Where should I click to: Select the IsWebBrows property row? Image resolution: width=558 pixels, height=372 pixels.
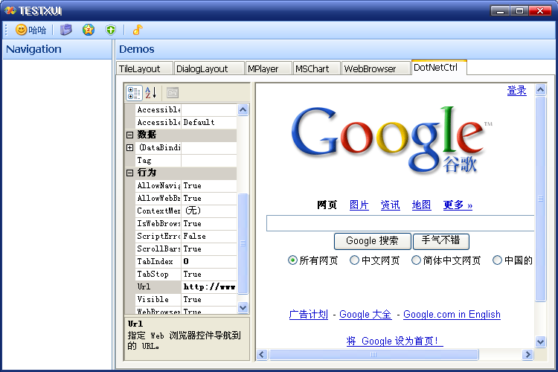[x=186, y=223]
